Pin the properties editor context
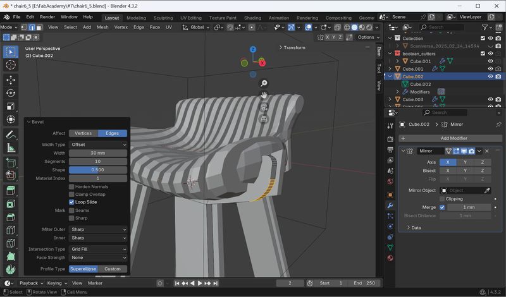506x297 pixels. pos(498,124)
